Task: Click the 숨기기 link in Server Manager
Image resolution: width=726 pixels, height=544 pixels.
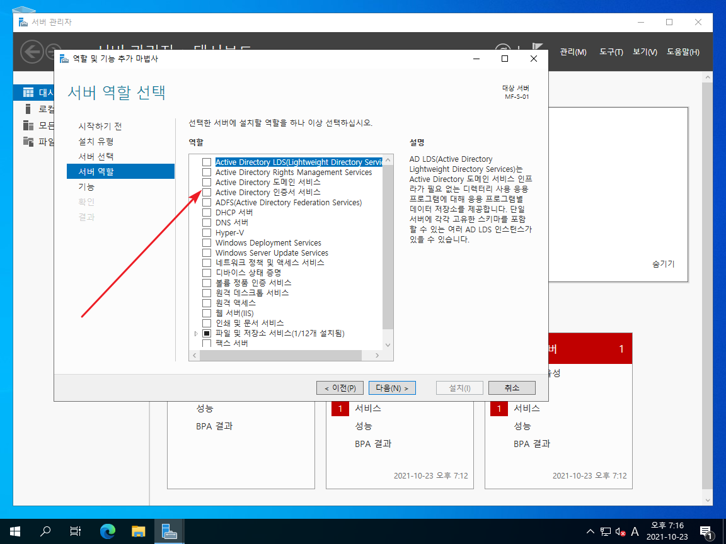Action: click(x=663, y=264)
